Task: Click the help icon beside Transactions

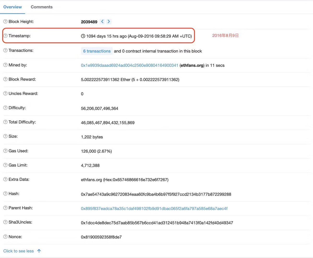Action: (5, 50)
